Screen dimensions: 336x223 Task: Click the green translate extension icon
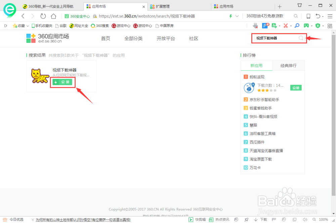point(274,26)
